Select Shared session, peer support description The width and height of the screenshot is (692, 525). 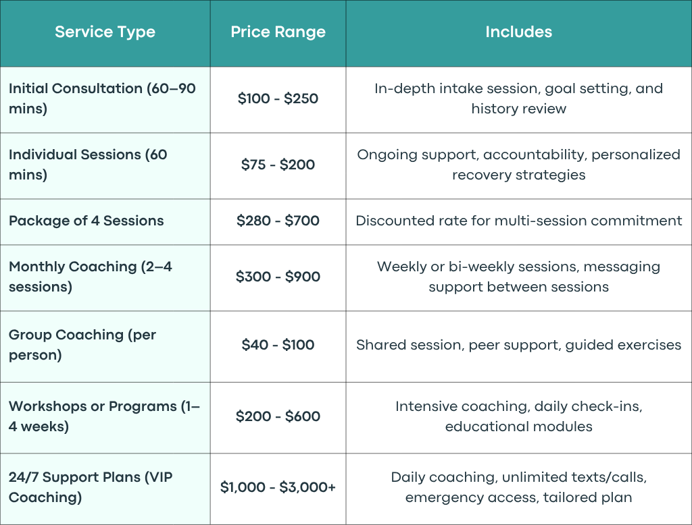[x=518, y=345]
